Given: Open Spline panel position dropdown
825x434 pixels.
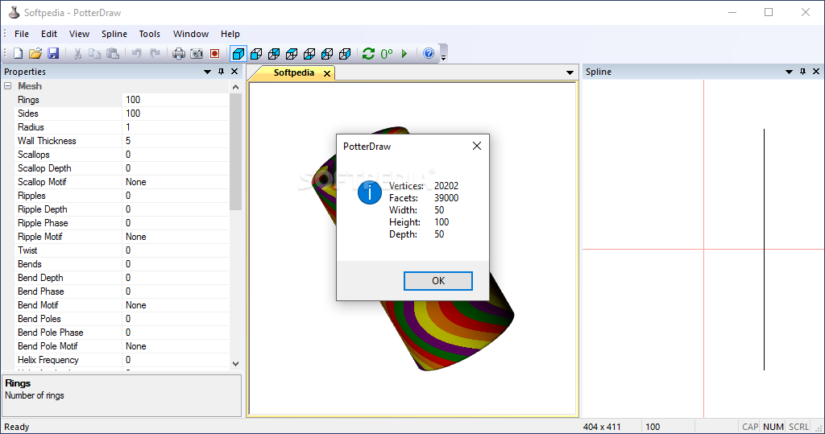Looking at the screenshot, I should tap(789, 72).
